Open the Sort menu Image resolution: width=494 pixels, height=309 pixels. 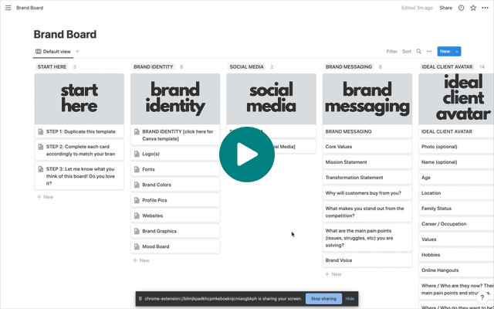[407, 52]
